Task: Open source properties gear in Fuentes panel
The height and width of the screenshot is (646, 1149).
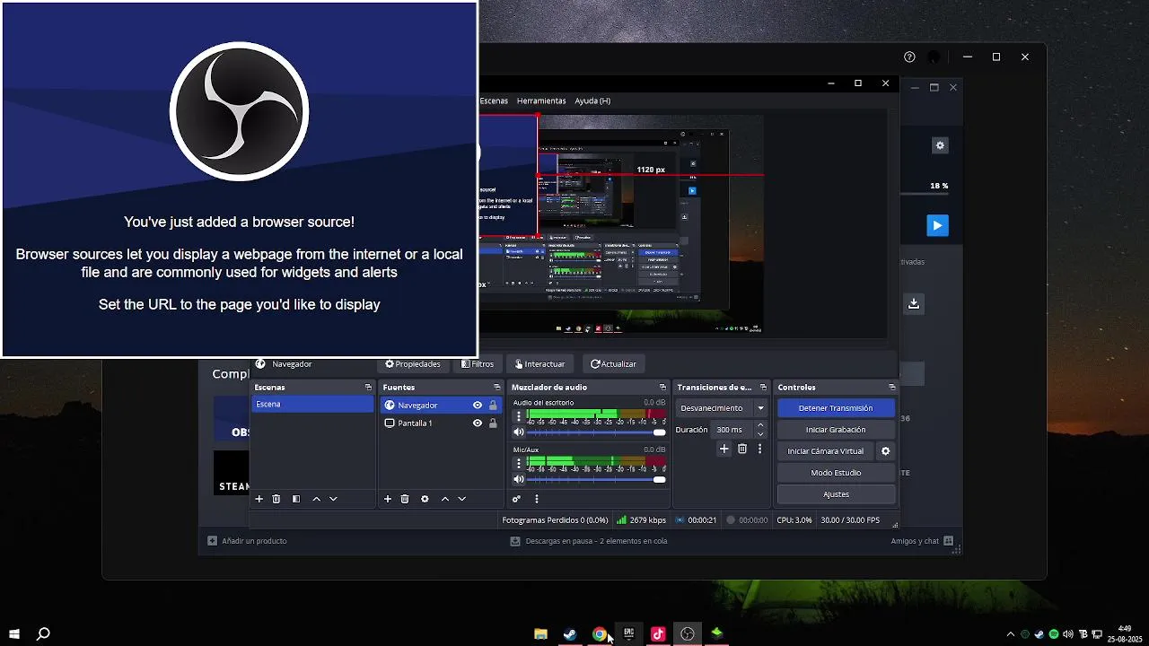Action: (x=425, y=499)
